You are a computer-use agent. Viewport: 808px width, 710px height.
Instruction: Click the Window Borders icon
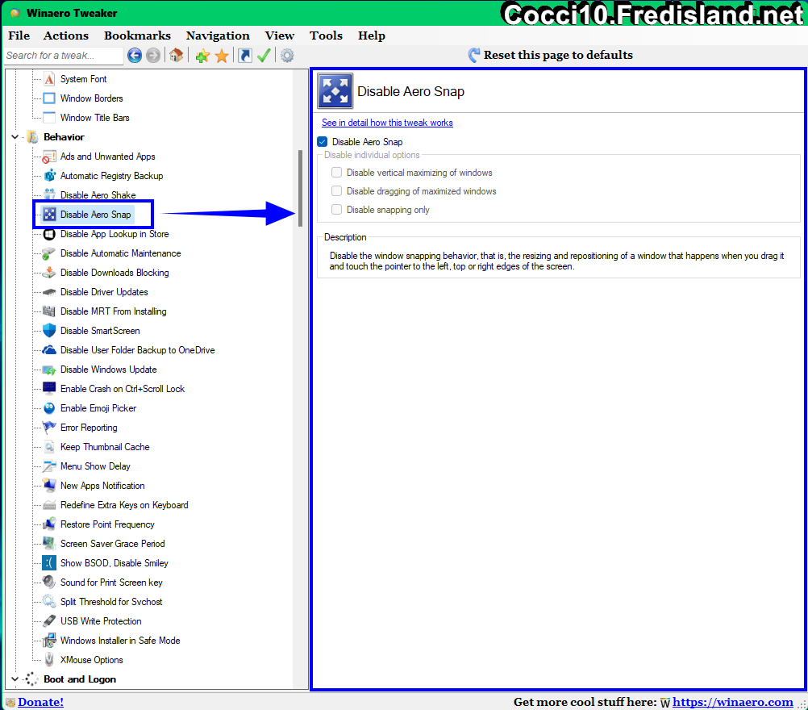click(x=49, y=98)
